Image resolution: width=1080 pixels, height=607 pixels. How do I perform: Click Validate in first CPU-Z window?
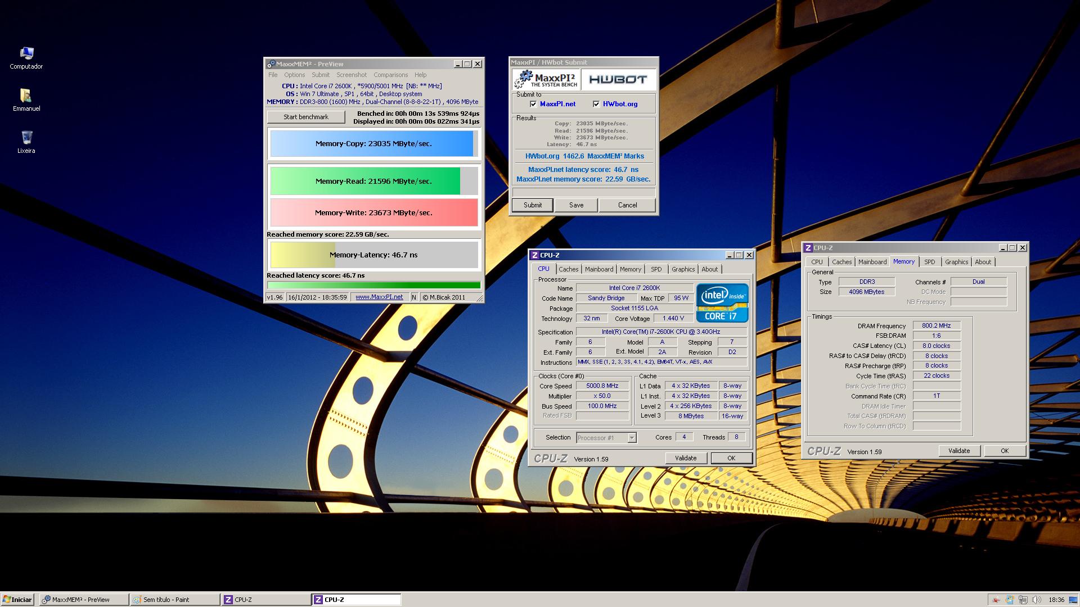pos(686,458)
